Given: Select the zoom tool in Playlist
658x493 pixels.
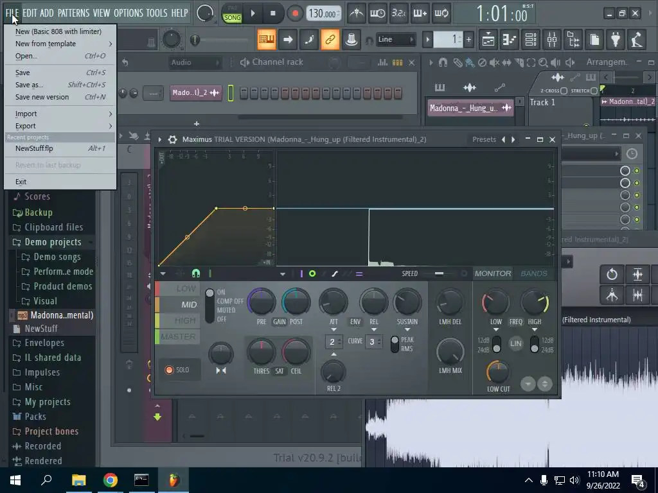Looking at the screenshot, I should coord(543,62).
